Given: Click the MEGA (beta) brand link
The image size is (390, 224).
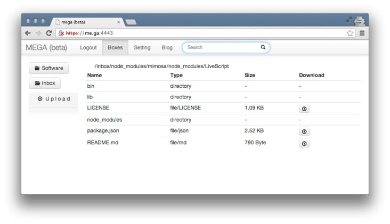Looking at the screenshot, I should (x=46, y=47).
